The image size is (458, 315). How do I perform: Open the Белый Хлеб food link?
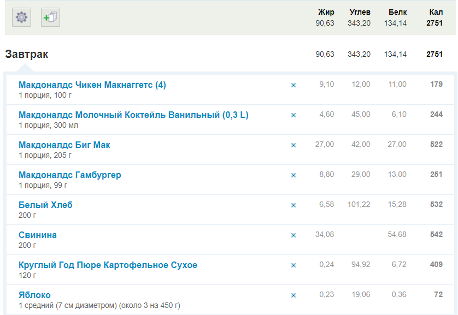click(x=45, y=205)
